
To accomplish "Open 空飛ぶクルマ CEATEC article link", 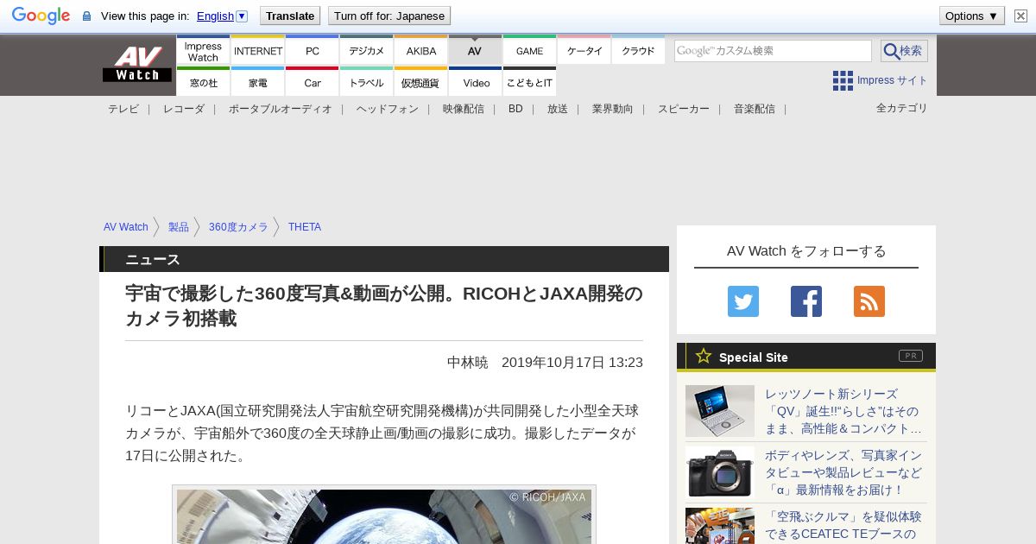I will pyautogui.click(x=843, y=526).
